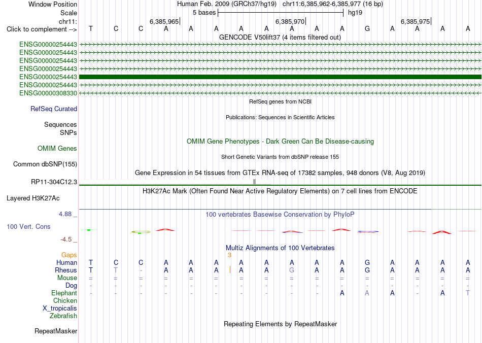
Task: Click the hg19 label beside the scale bar
Action: pos(355,13)
